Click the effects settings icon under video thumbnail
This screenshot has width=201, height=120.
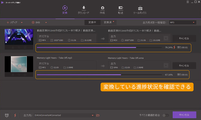click(25, 47)
